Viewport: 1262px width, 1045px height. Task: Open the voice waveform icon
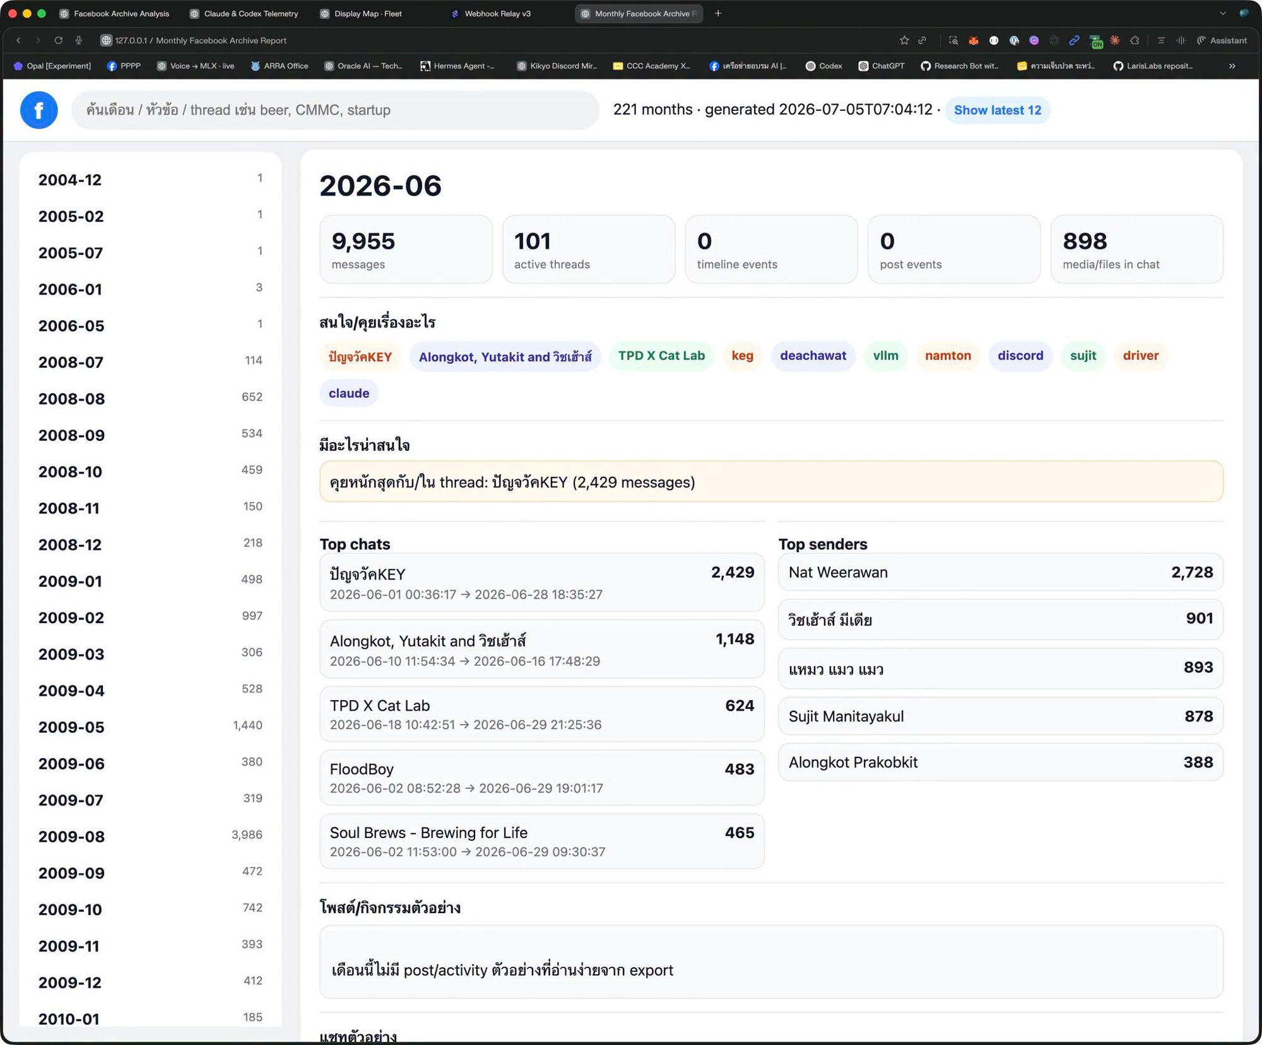(1181, 40)
